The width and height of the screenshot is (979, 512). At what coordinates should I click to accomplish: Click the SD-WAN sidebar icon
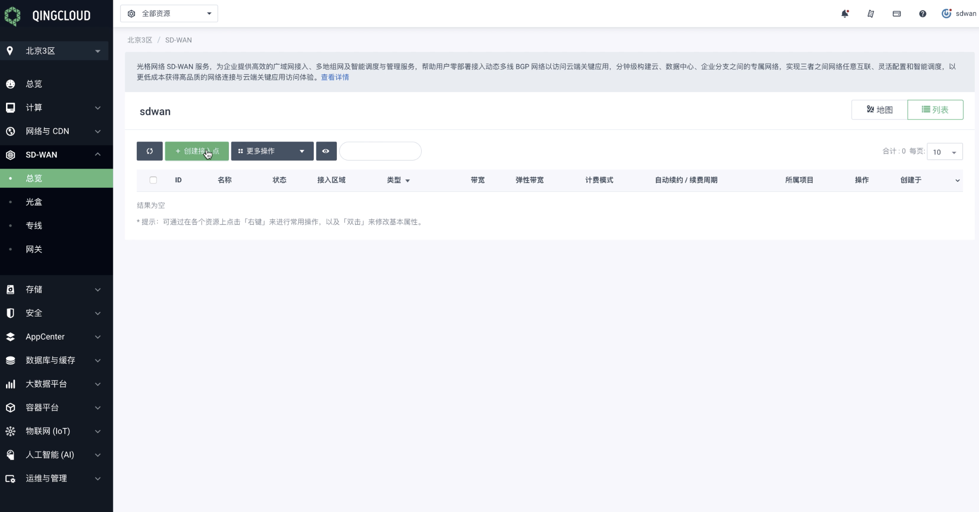coord(10,155)
